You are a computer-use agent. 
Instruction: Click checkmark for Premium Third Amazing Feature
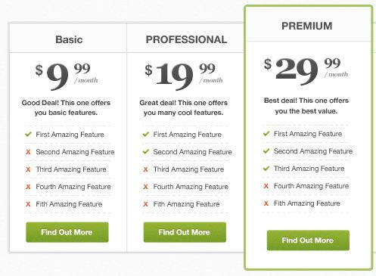point(266,168)
